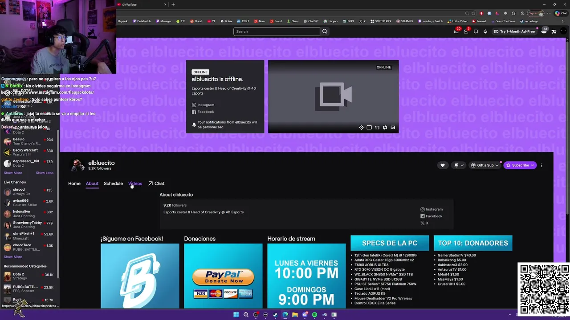Screen dimensions: 570x320
Task: Open Discord from the taskbar
Action: [x=305, y=315]
